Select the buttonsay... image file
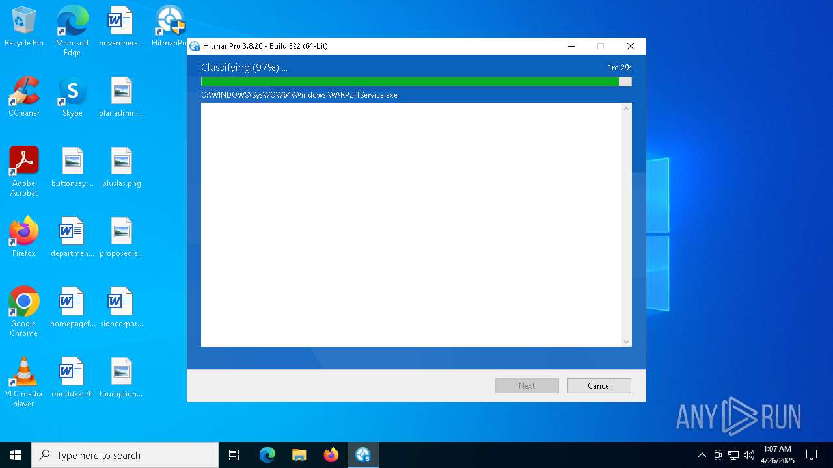 coord(72,167)
